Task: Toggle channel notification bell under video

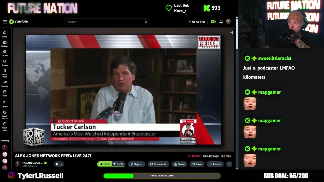Action: coord(57,164)
